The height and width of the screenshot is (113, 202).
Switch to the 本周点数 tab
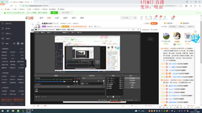(x=172, y=27)
